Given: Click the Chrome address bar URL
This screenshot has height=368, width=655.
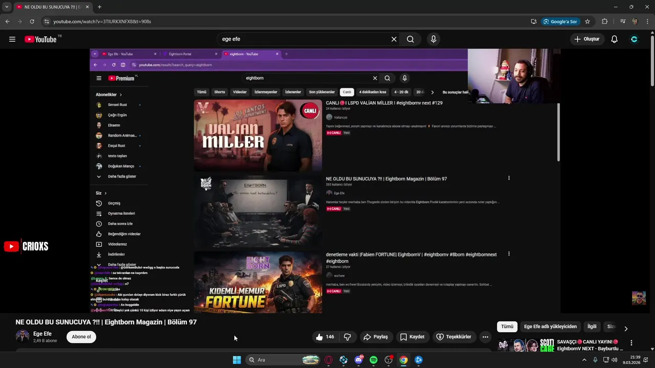Looking at the screenshot, I should (x=102, y=21).
